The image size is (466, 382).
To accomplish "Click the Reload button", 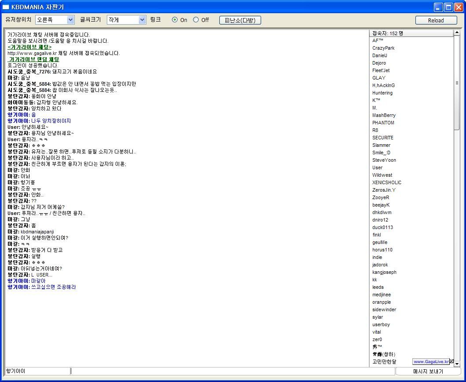I will tap(436, 20).
